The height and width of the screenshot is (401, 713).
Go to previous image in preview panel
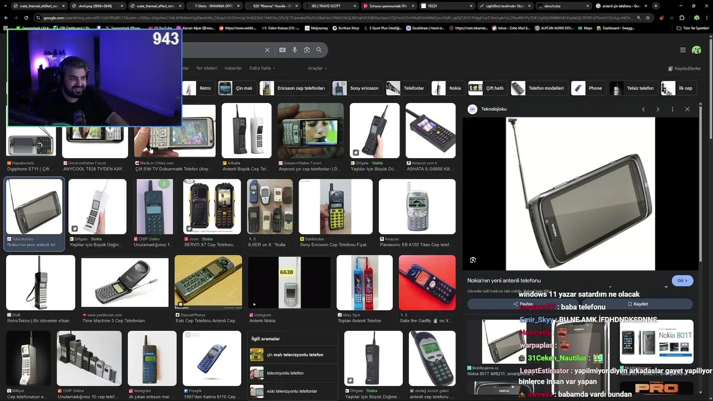(x=643, y=109)
